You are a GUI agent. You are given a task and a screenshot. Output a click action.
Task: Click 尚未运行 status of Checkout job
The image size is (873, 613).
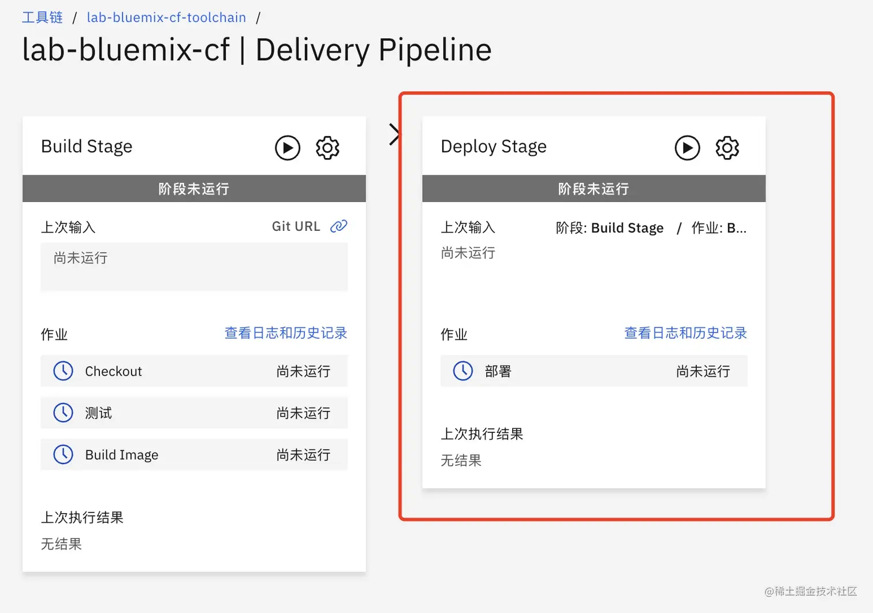304,371
